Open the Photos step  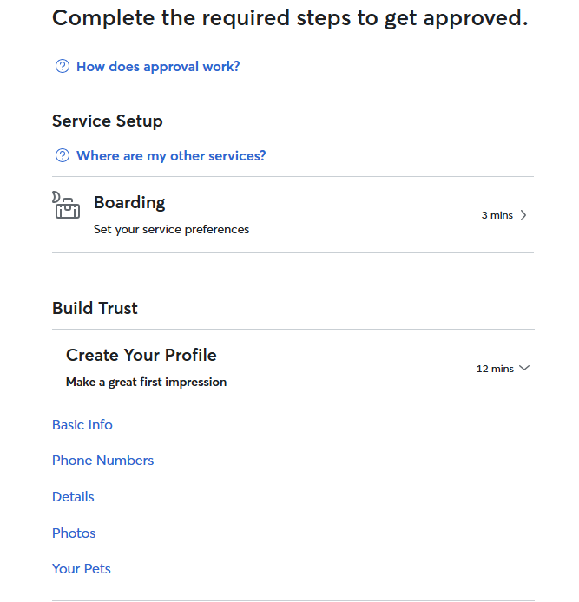point(74,533)
